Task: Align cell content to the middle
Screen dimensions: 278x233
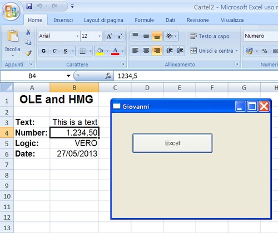Action: [x=146, y=36]
